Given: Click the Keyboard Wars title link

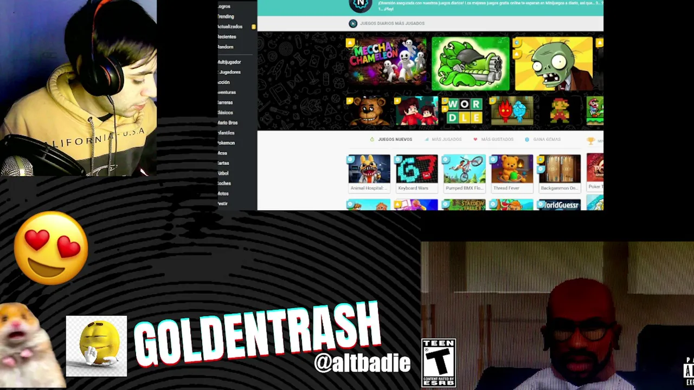Looking at the screenshot, I should pos(413,188).
